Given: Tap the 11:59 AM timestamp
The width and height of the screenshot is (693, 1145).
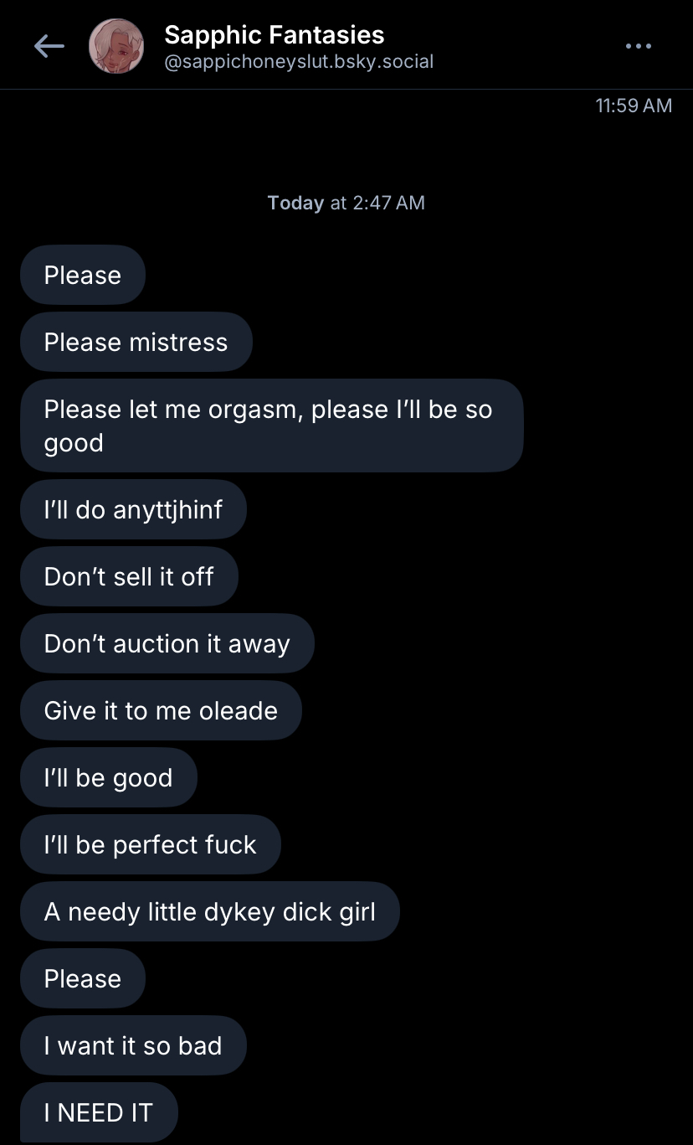Looking at the screenshot, I should 634,106.
